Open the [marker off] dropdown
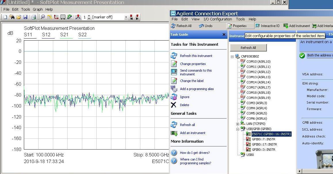Viewport: 333px width, 174px height. pos(126,17)
